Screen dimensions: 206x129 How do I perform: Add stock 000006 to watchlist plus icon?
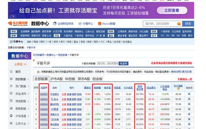point(189,114)
